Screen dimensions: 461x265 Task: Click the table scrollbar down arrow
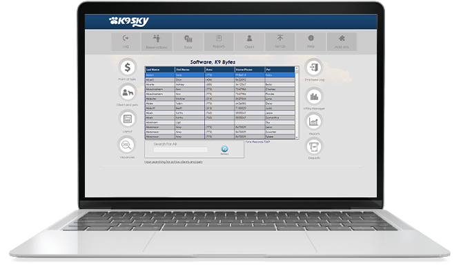click(297, 137)
